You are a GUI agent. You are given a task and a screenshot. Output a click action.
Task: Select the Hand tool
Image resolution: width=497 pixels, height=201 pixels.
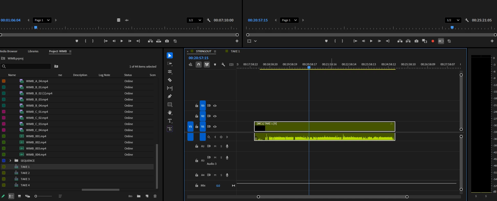170,113
